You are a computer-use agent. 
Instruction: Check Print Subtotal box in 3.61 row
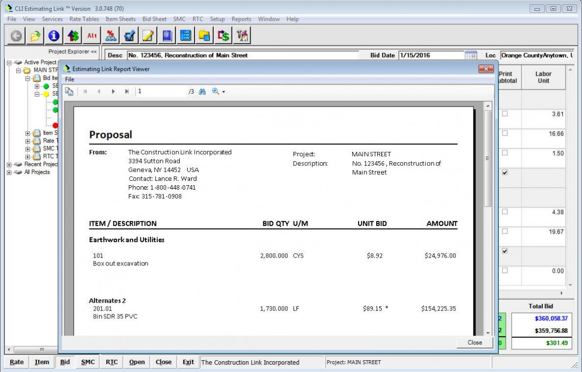[x=505, y=114]
